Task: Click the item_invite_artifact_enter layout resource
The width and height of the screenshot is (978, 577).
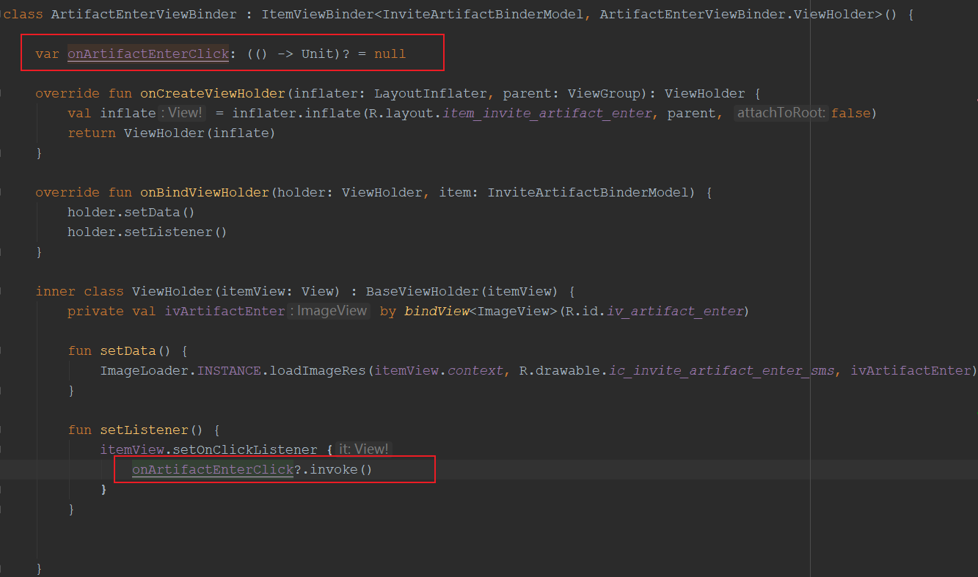Action: click(x=547, y=113)
